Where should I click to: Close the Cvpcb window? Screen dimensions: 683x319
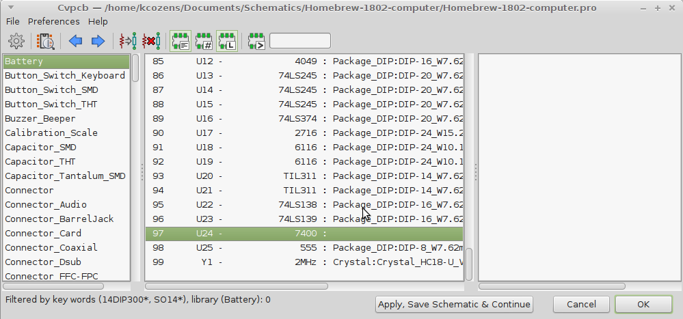coord(672,8)
